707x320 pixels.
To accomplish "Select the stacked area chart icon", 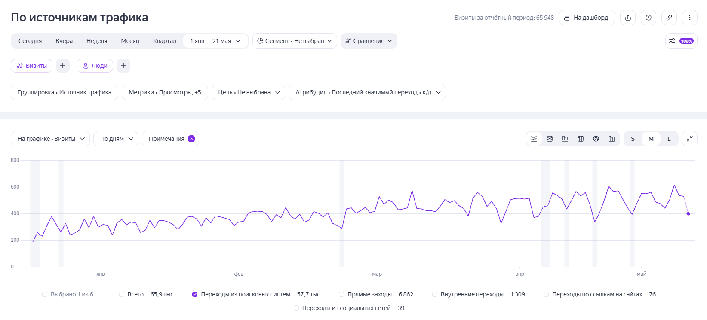I will click(x=550, y=139).
